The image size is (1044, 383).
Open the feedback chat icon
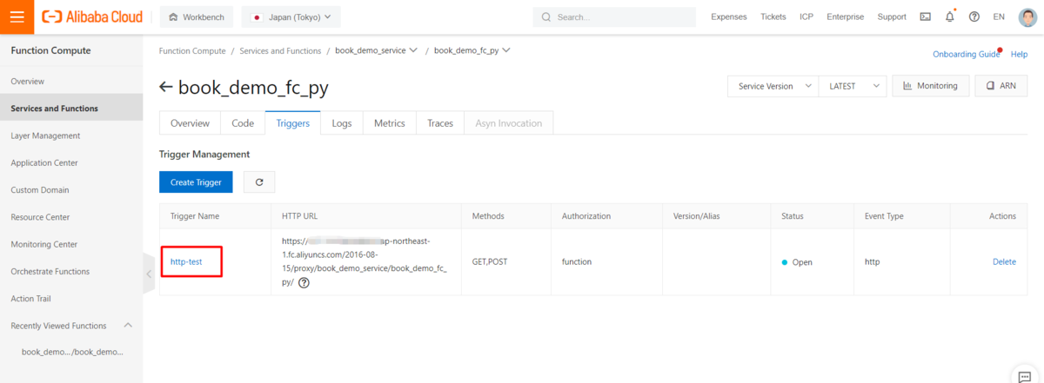(1024, 375)
